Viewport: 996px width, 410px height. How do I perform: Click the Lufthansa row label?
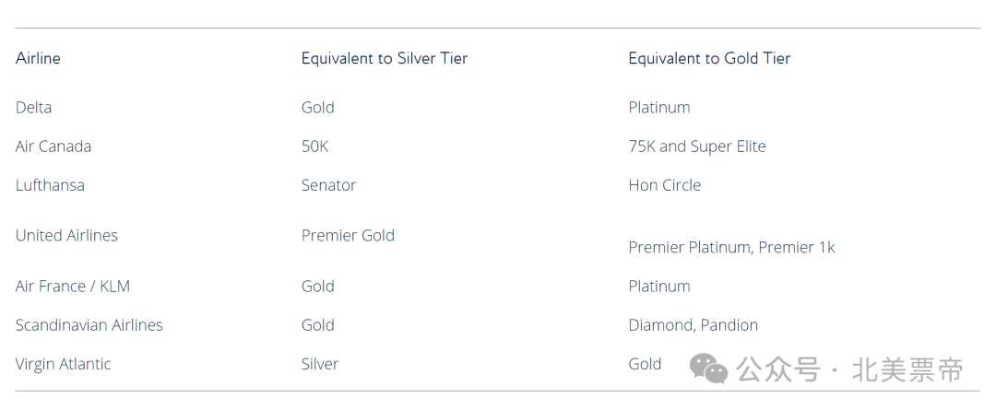[50, 185]
